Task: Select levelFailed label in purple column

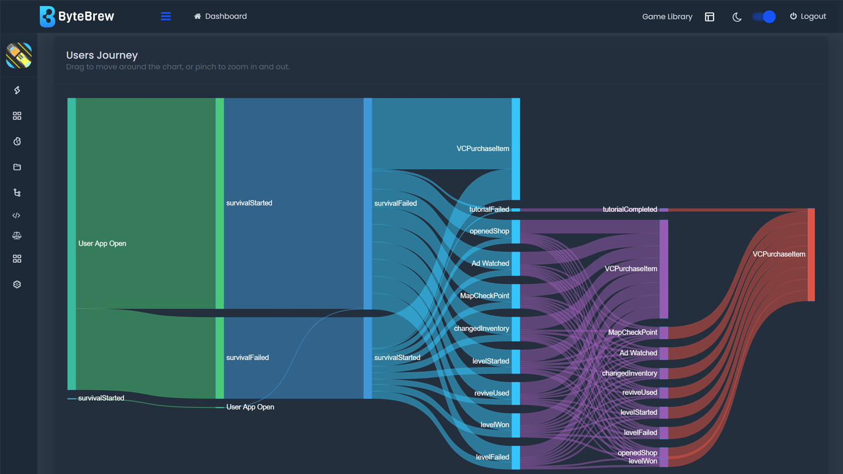Action: (641, 432)
